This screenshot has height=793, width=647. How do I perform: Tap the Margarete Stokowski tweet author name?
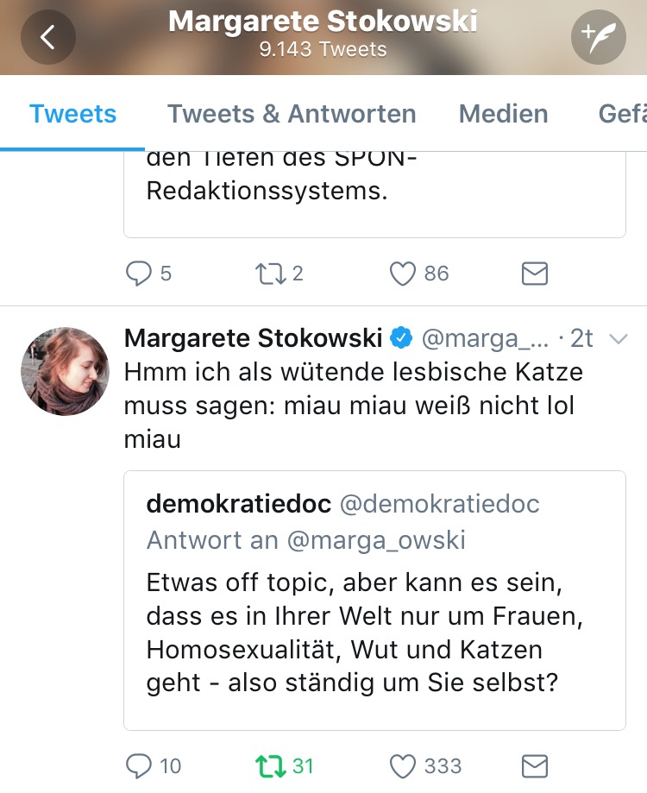pos(254,338)
